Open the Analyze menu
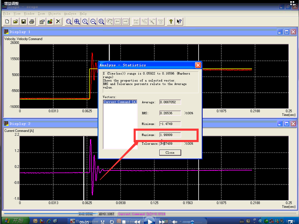Screen dimensions: 299x224 click(70, 13)
